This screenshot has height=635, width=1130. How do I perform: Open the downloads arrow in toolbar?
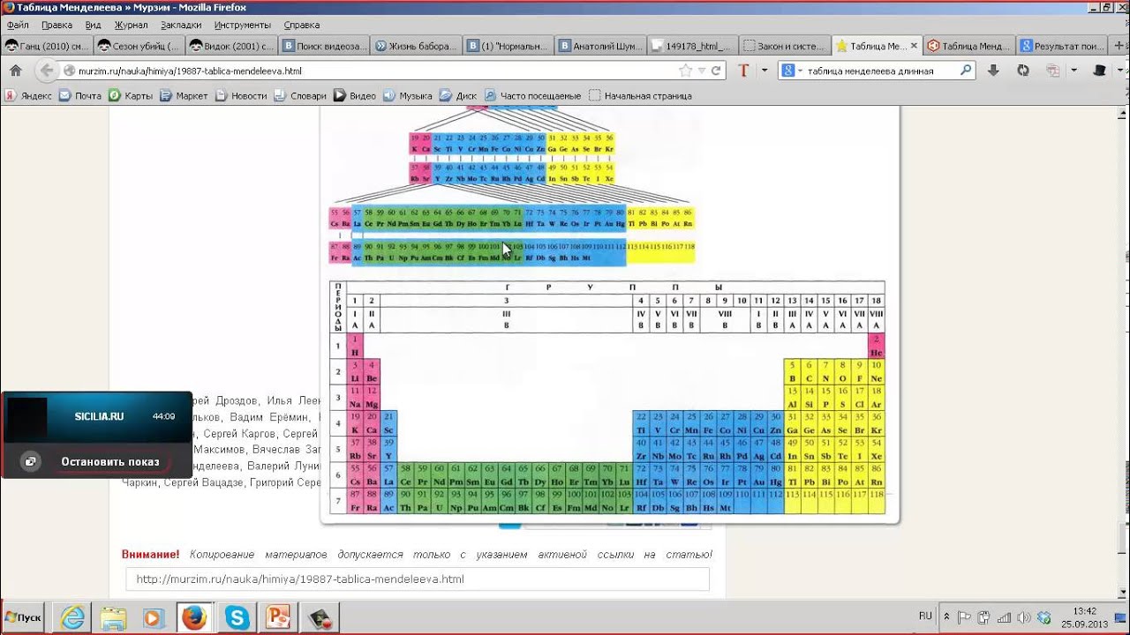coord(993,71)
